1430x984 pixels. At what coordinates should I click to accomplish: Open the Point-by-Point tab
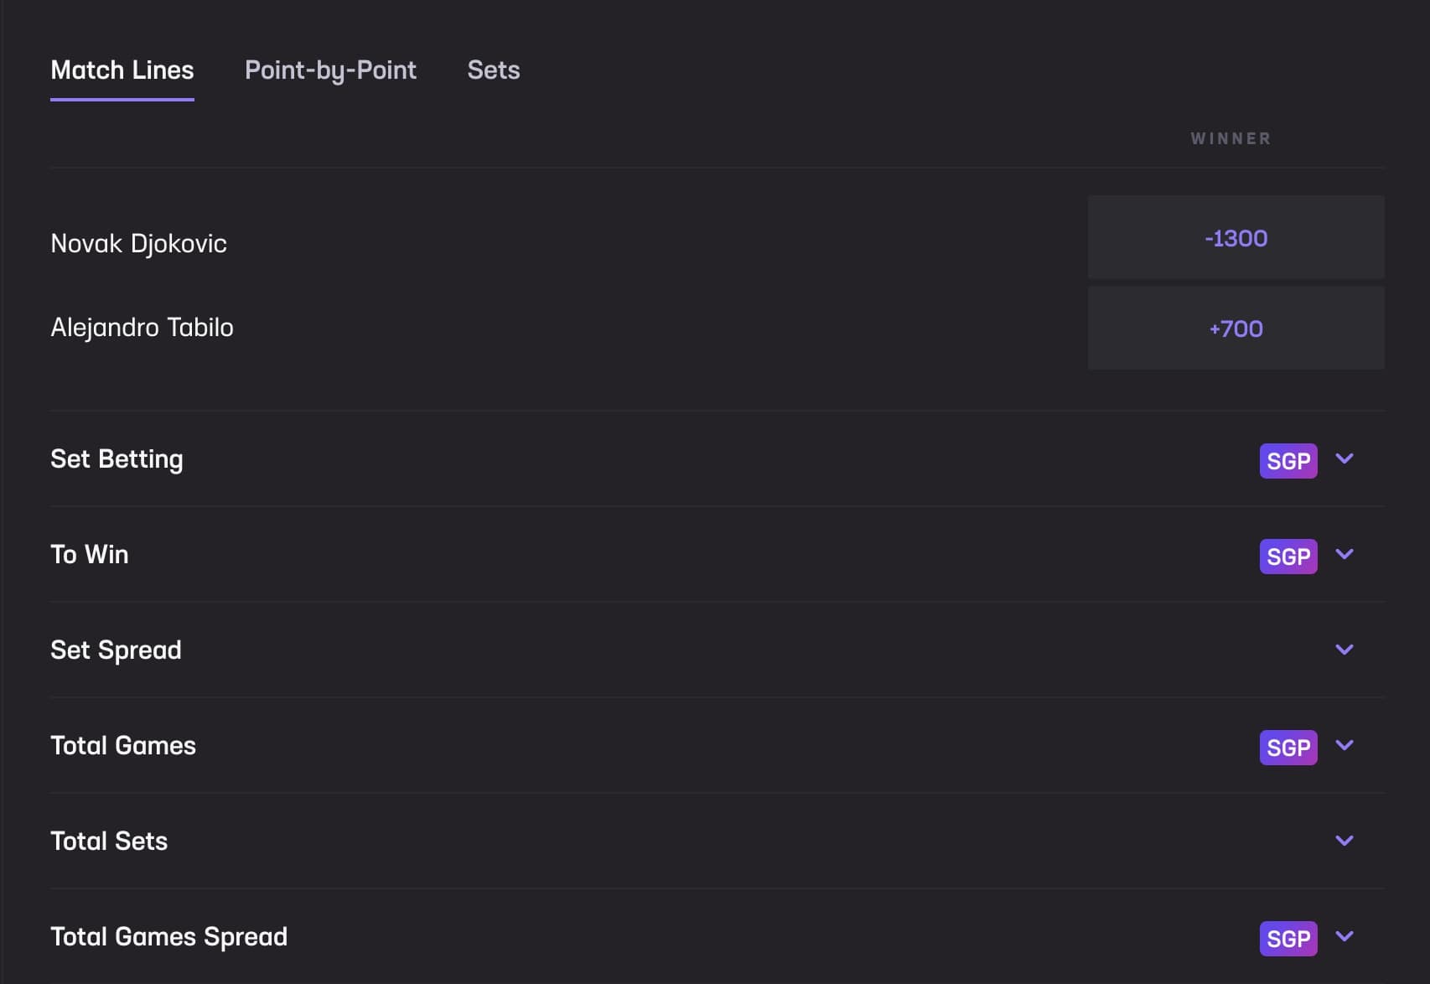(330, 70)
